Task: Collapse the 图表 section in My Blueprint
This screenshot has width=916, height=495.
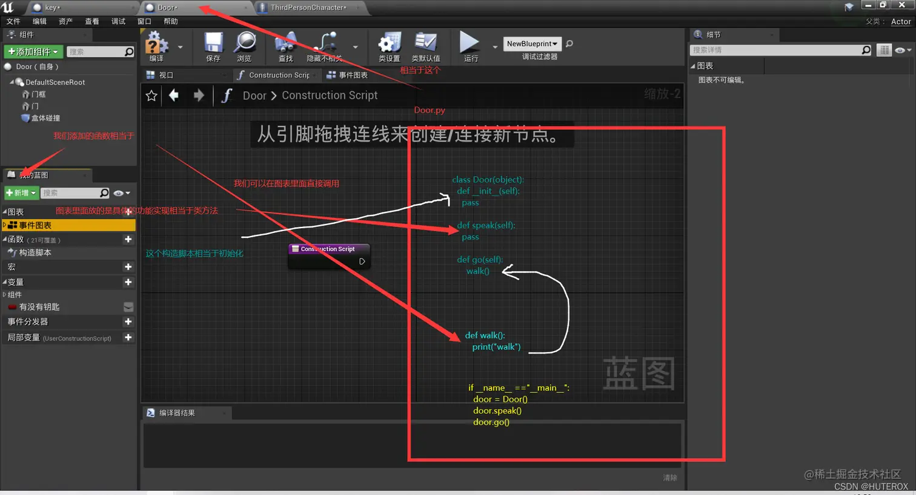Action: 5,212
